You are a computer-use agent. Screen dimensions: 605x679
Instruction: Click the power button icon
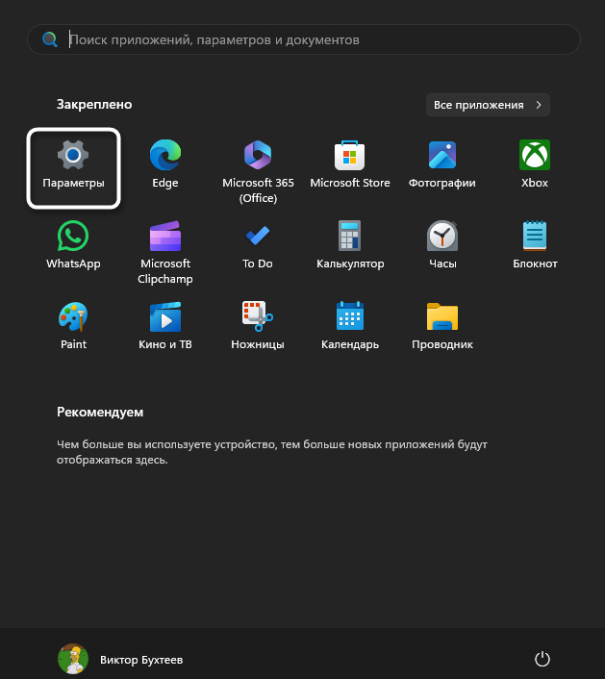pos(542,660)
